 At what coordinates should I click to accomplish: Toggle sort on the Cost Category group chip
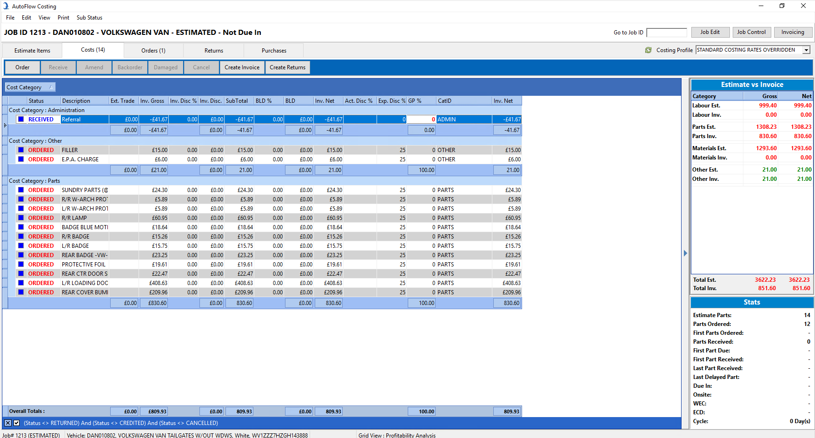click(x=30, y=87)
